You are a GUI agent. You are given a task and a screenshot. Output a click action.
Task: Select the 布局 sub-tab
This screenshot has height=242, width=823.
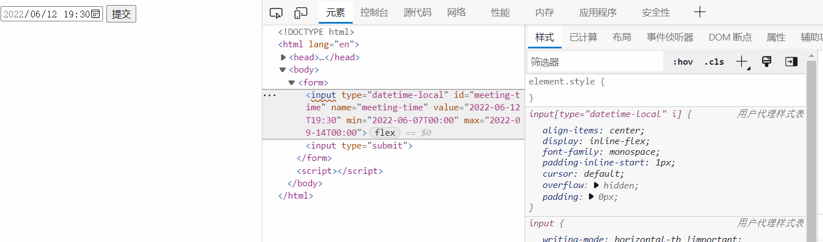point(621,38)
